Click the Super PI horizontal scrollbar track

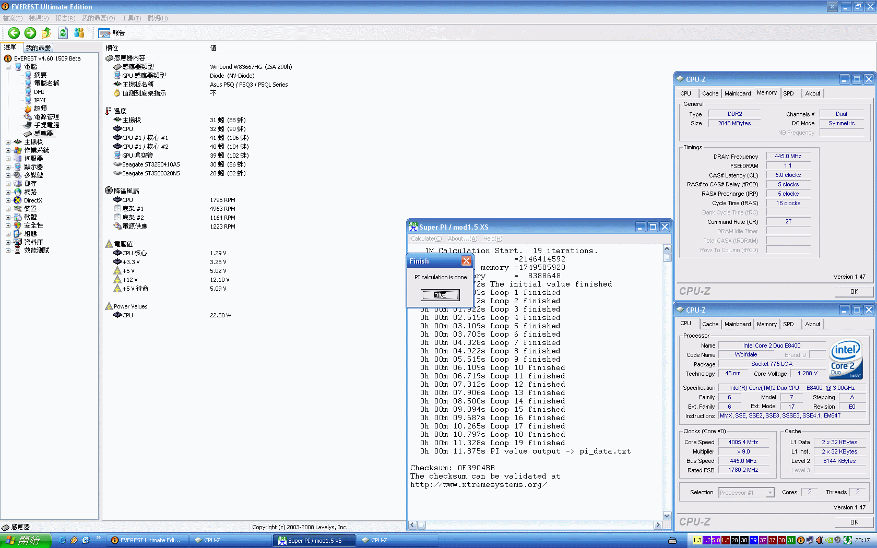point(538,525)
